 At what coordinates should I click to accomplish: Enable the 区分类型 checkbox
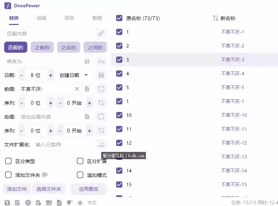(x=8, y=161)
